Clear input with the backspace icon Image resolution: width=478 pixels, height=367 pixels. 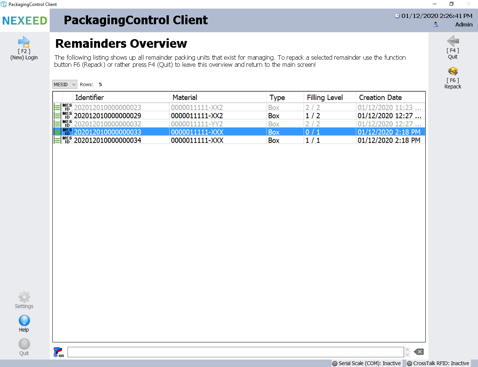(x=419, y=352)
